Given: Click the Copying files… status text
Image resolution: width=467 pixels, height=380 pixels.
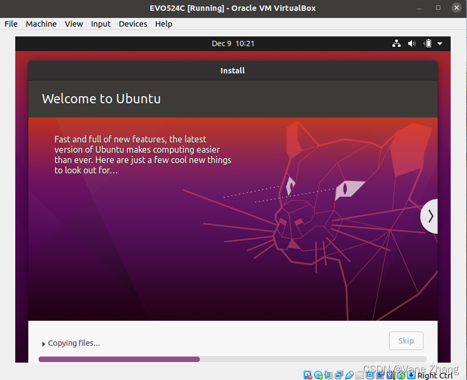Looking at the screenshot, I should tap(74, 343).
